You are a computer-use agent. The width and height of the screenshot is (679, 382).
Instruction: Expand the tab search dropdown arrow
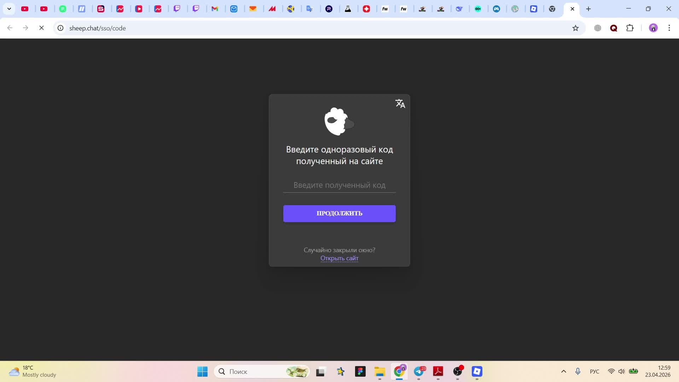(9, 9)
